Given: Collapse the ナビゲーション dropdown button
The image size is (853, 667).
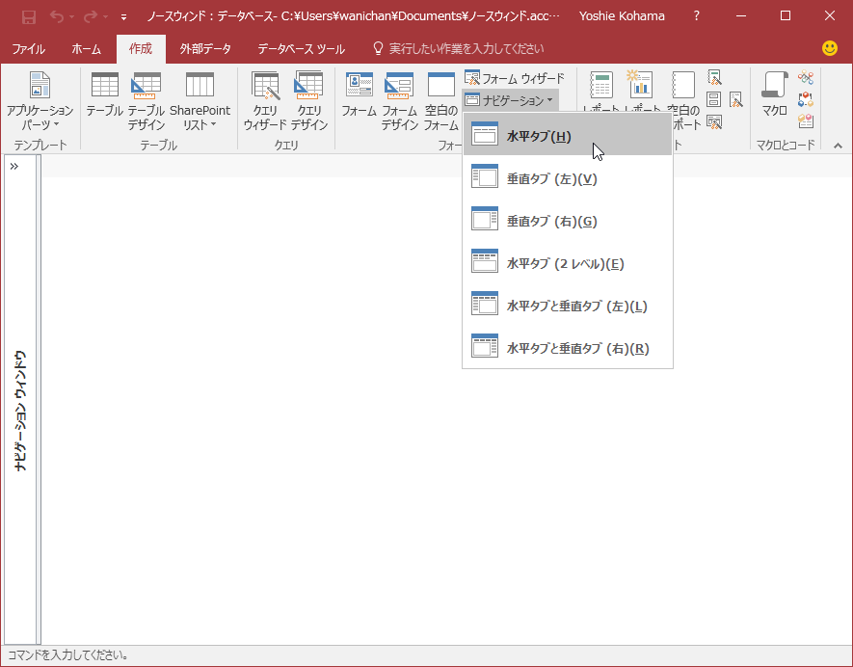Looking at the screenshot, I should 510,100.
